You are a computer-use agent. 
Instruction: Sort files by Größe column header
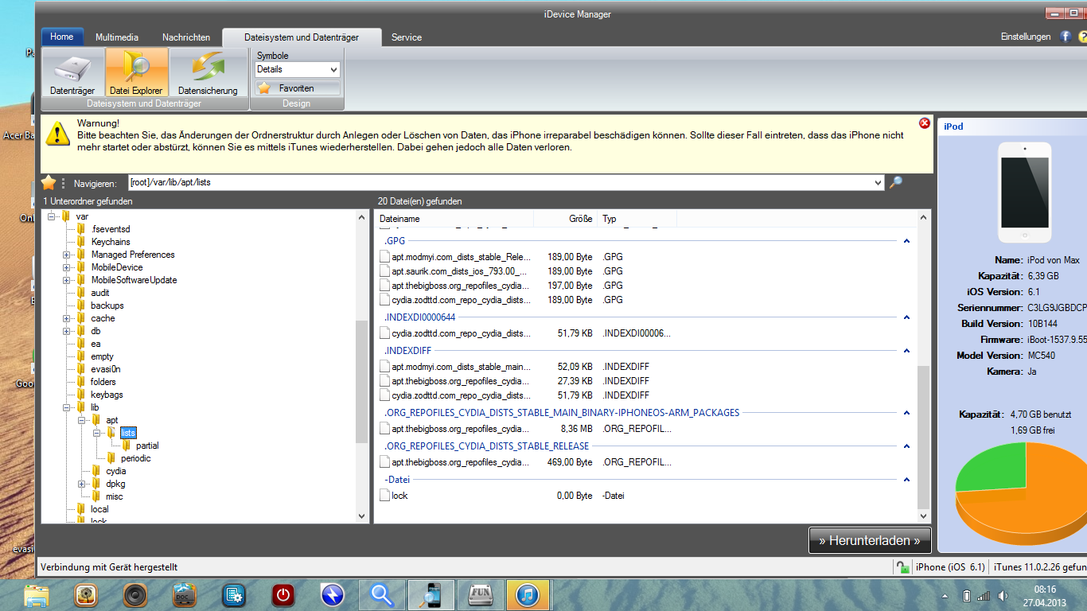coord(565,219)
